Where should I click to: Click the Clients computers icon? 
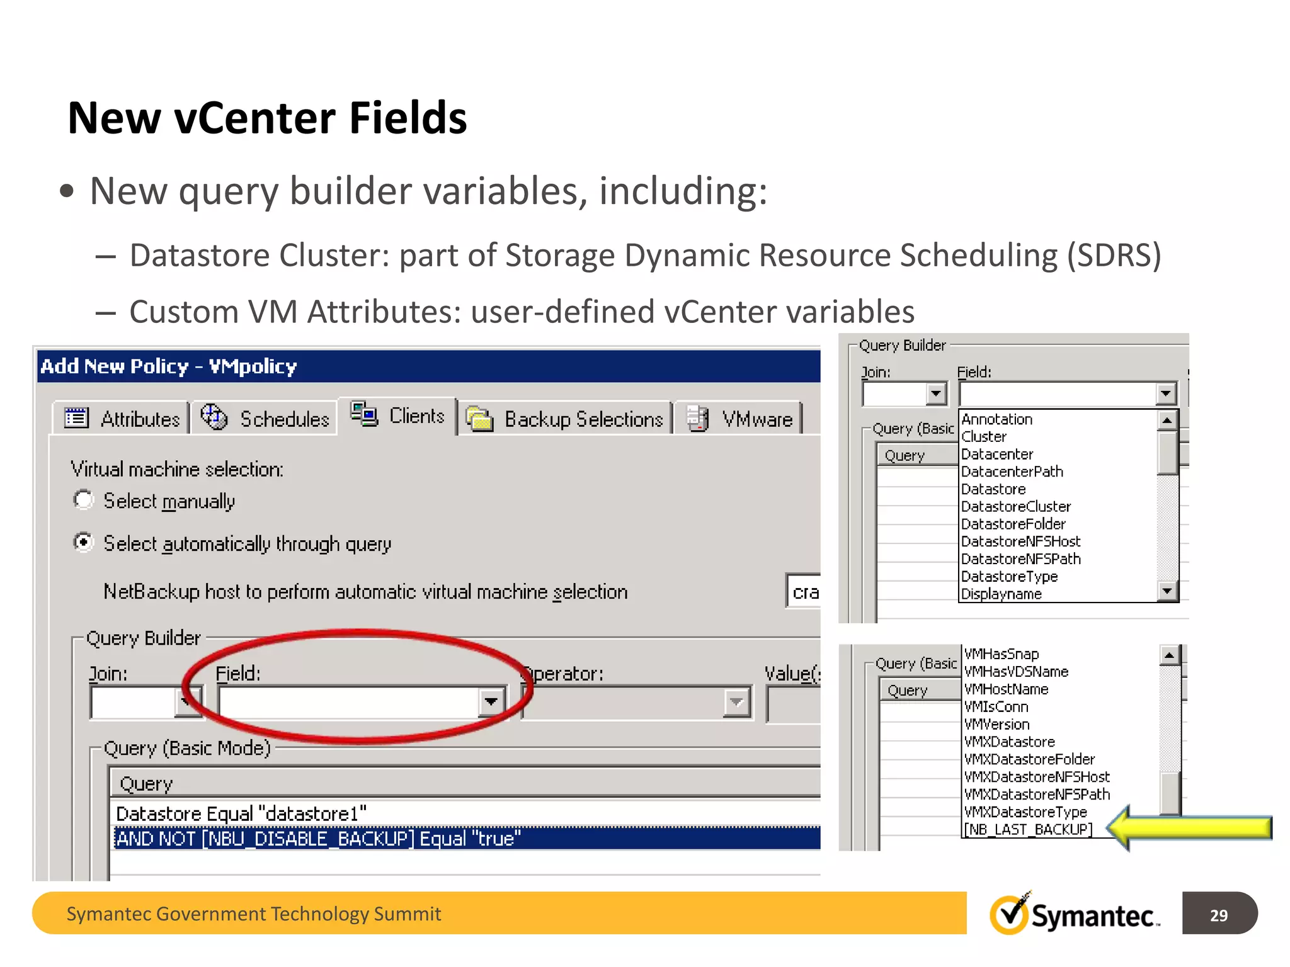(x=364, y=414)
